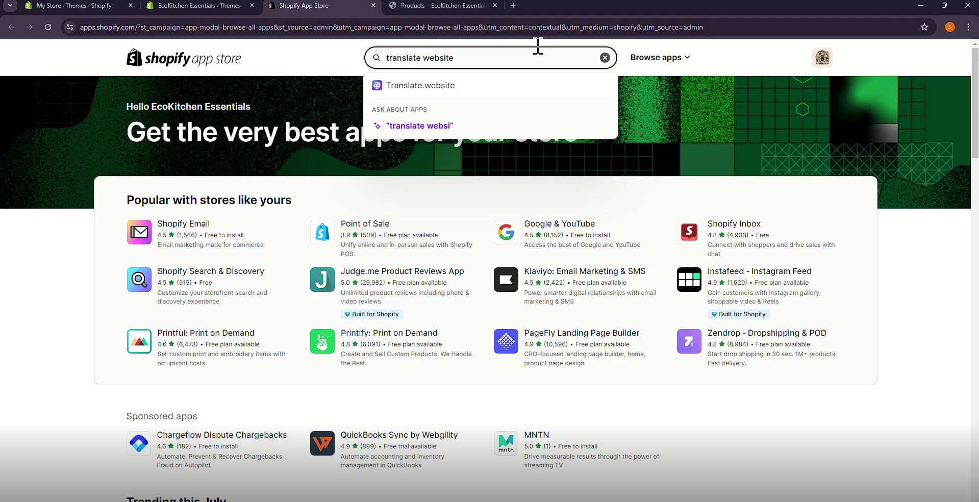
Task: Open the Printful app icon
Action: point(139,341)
